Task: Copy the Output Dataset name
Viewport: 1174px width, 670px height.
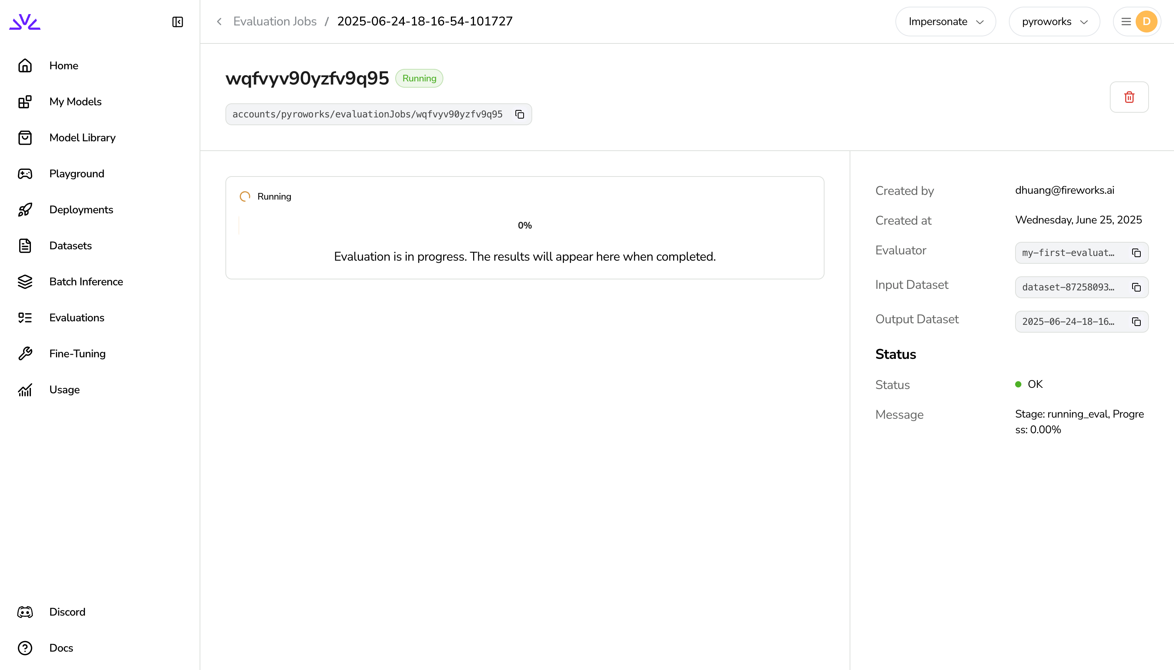Action: coord(1136,322)
